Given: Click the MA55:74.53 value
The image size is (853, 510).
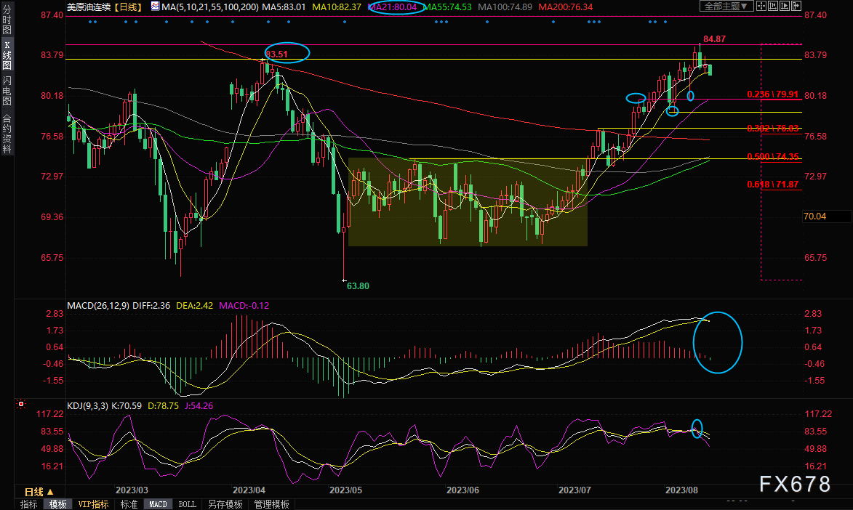Looking at the screenshot, I should [x=446, y=7].
